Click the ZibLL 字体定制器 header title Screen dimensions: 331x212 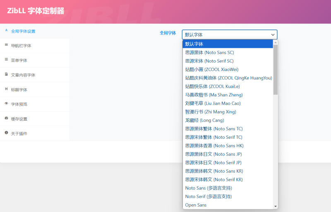pos(36,11)
